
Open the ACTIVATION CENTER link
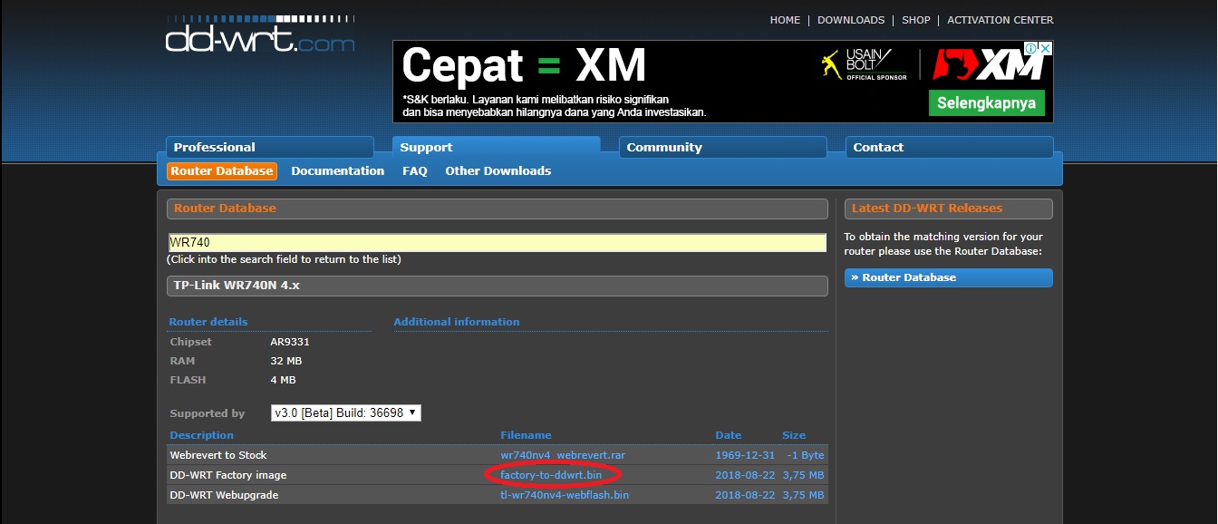[1000, 20]
